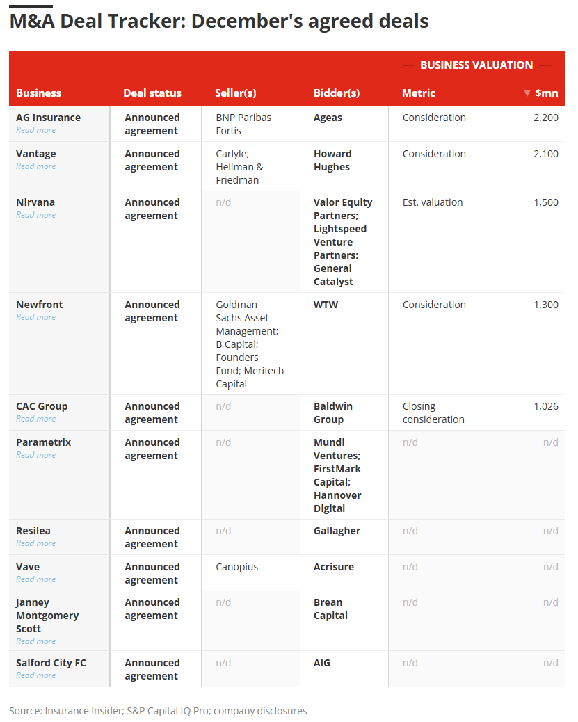
Task: Select the AG Insurance business name
Action: (x=49, y=118)
